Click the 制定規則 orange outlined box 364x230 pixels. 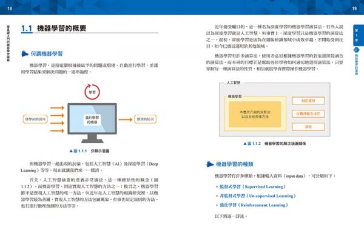click(x=308, y=101)
